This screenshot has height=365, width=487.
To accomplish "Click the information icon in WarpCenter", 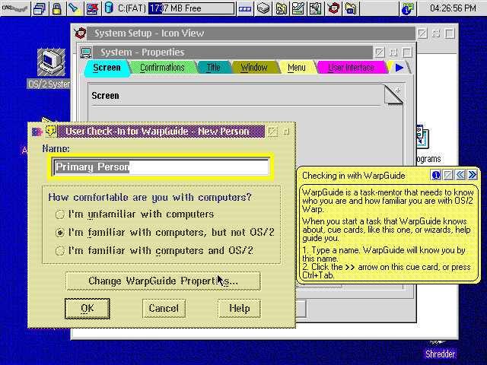I will click(x=408, y=8).
